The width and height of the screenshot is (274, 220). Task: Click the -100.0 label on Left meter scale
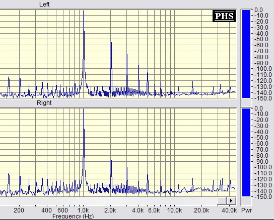263,69
